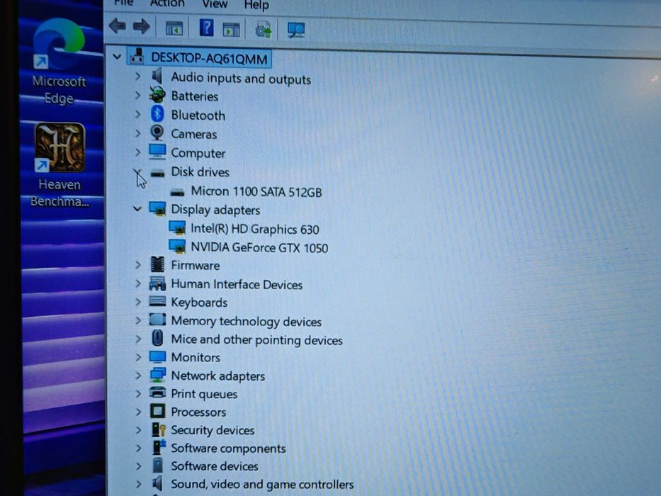This screenshot has height=496, width=661.
Task: Click the Audio inputs speaker icon
Action: tap(157, 77)
